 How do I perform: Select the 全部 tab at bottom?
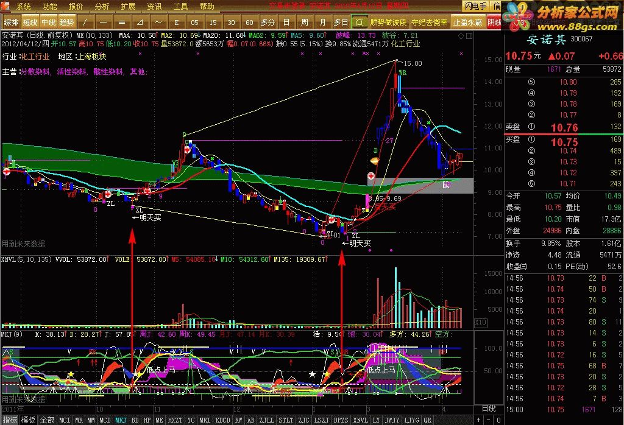[48, 420]
